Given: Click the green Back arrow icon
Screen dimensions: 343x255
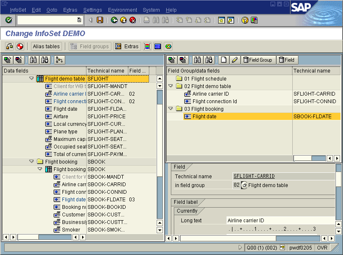Looking at the screenshot, I should click(114, 20).
